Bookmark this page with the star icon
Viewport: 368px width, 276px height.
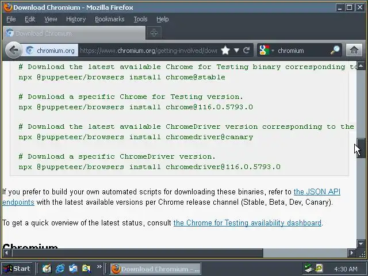click(x=225, y=50)
